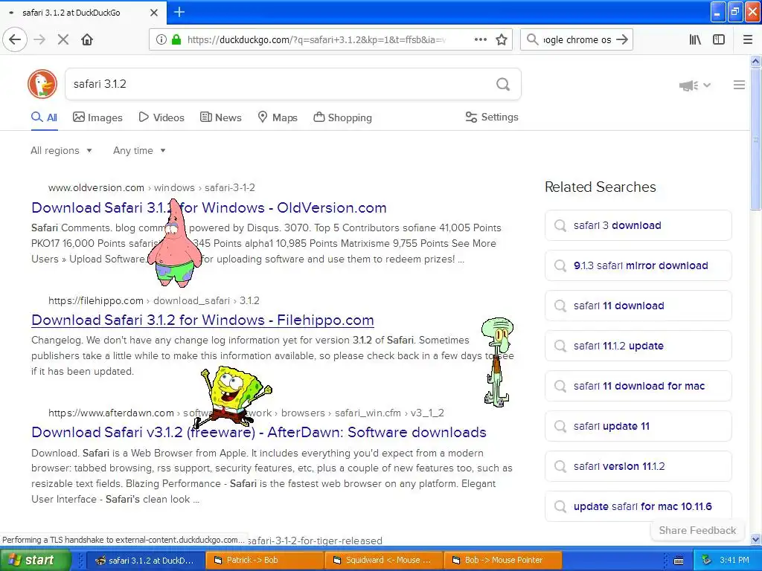
Task: Submit toolbar search with arrow button
Action: tap(622, 39)
